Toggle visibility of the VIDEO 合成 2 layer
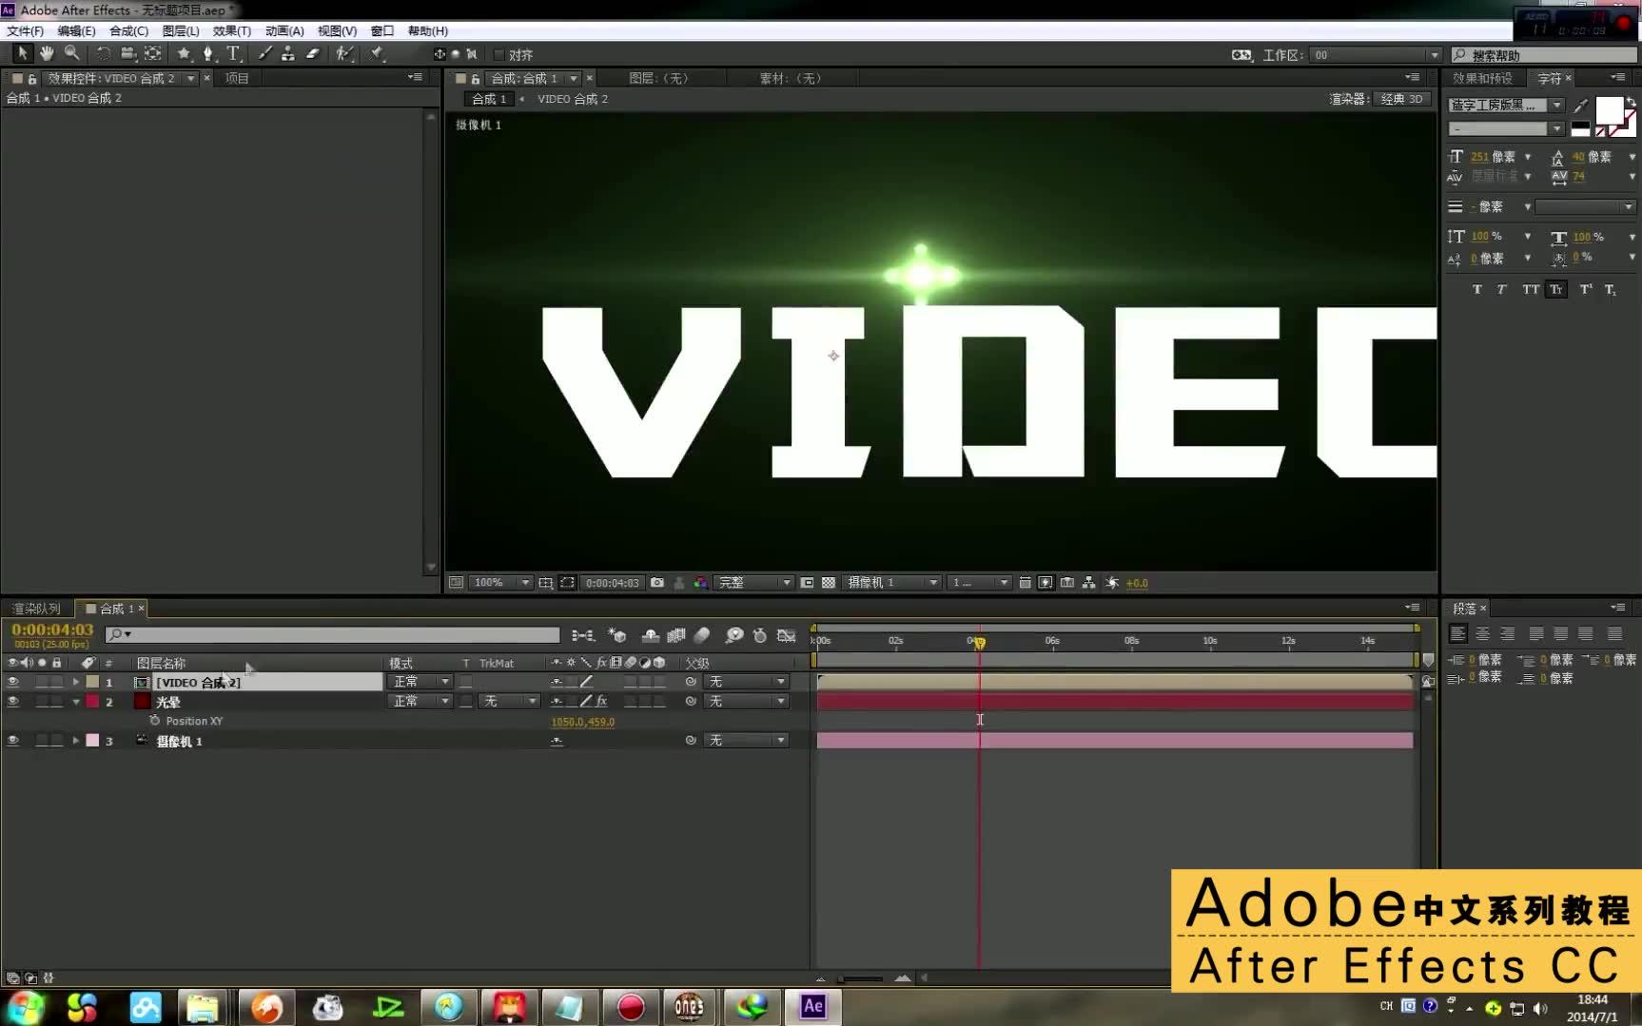This screenshot has height=1026, width=1642. coord(12,682)
